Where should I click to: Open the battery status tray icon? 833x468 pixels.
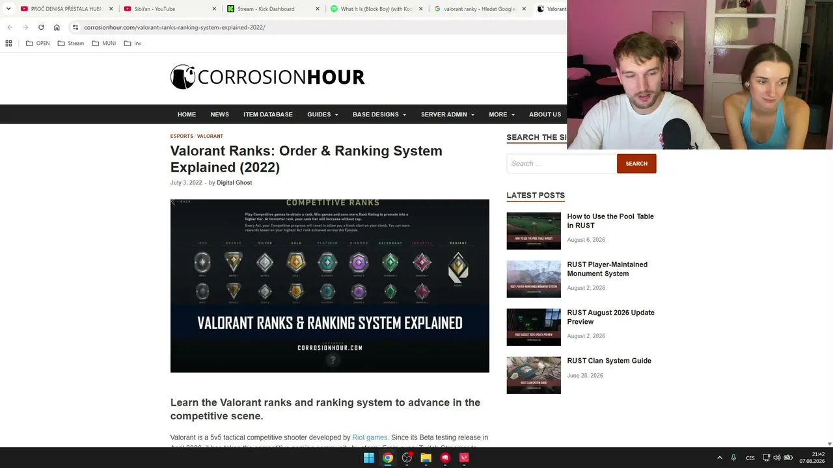tap(788, 458)
